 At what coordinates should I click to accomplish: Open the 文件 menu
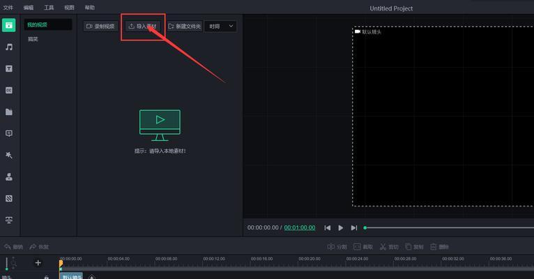pos(8,8)
